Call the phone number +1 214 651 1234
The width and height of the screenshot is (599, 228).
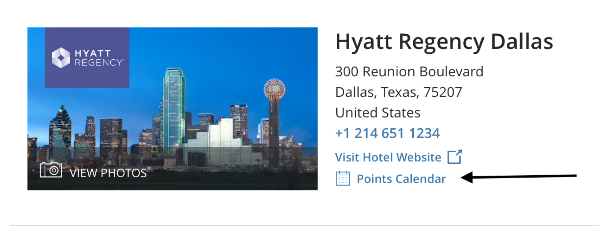pyautogui.click(x=387, y=133)
